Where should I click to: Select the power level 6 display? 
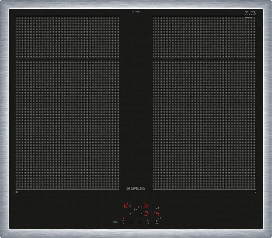click(x=146, y=205)
